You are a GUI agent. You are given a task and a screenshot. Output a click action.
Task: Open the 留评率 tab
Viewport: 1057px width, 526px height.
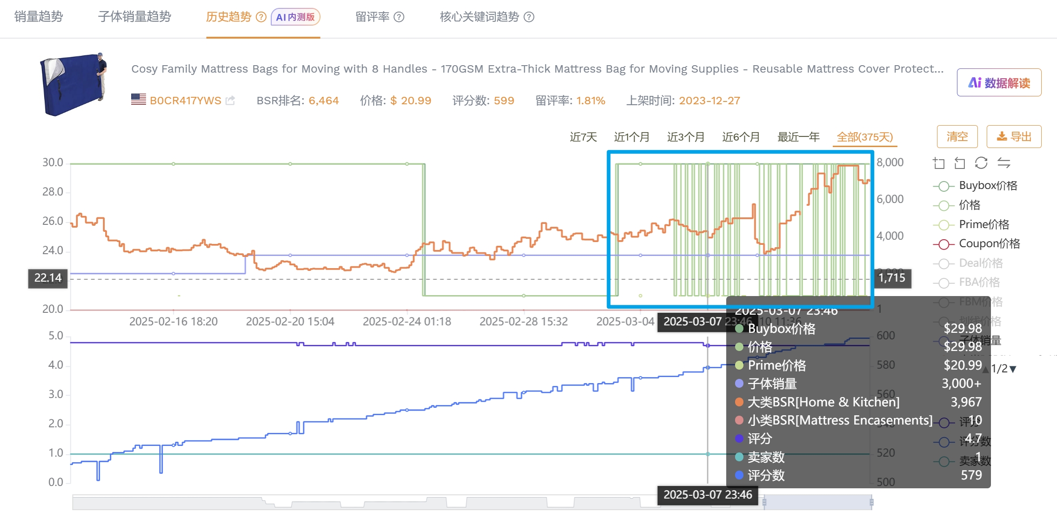(373, 17)
